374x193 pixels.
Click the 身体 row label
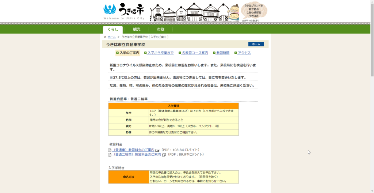click(x=129, y=132)
